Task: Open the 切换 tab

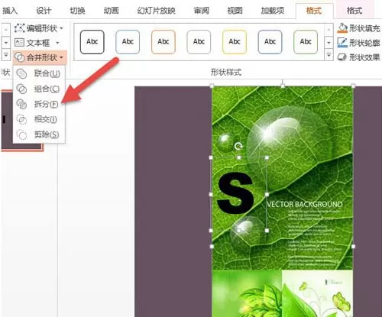Action: pyautogui.click(x=77, y=11)
